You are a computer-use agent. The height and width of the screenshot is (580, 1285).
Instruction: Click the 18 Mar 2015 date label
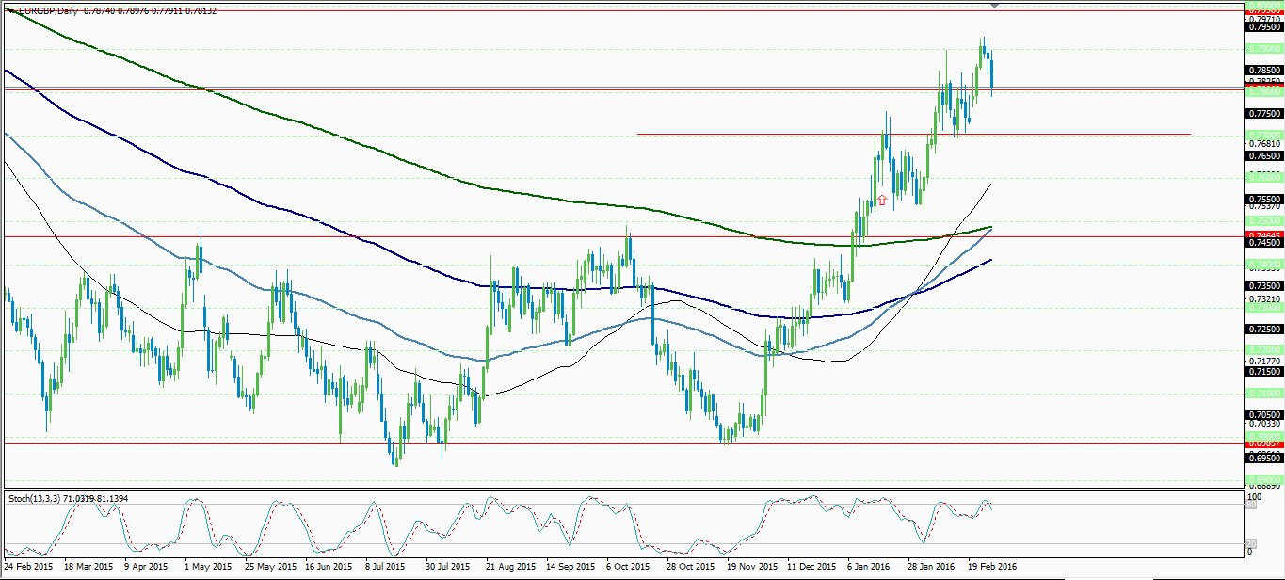point(88,568)
